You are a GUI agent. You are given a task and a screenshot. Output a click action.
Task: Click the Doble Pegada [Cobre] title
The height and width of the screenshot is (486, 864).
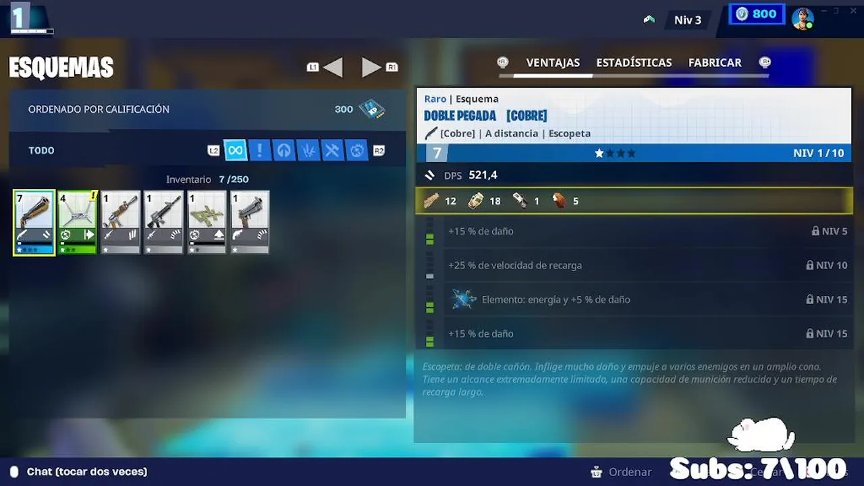click(x=485, y=116)
